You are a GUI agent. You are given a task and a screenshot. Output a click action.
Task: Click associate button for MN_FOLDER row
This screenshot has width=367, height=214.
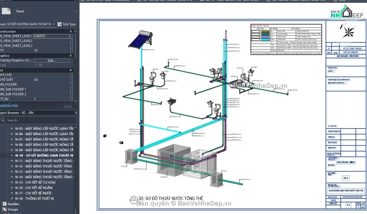[72, 85]
